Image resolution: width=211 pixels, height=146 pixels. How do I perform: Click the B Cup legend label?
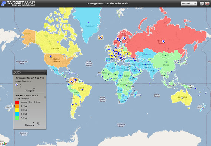(x=24, y=114)
